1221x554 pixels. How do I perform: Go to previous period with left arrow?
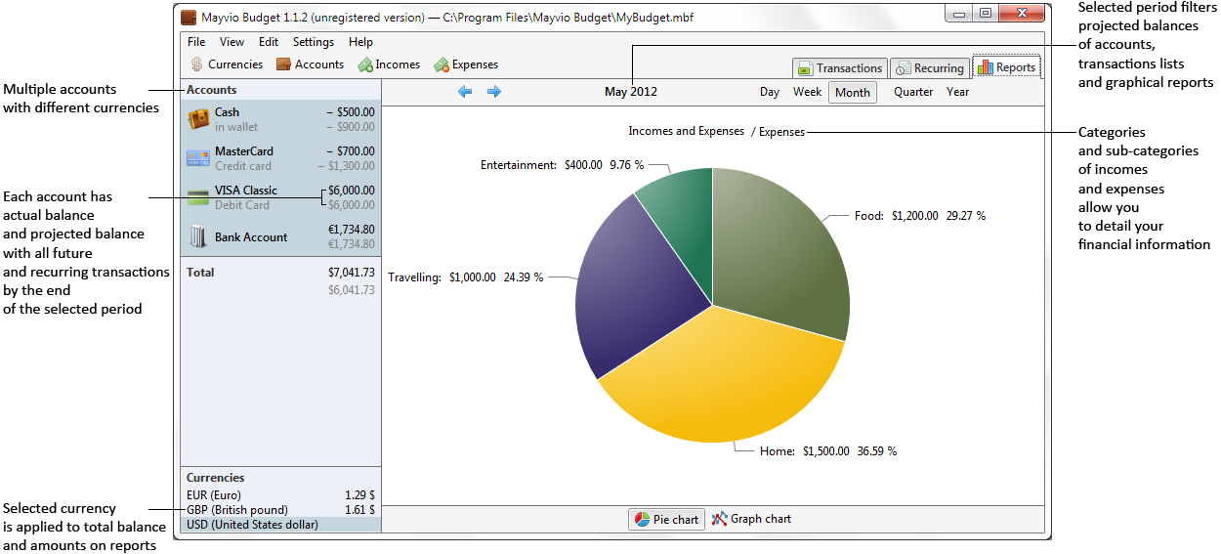coord(465,92)
